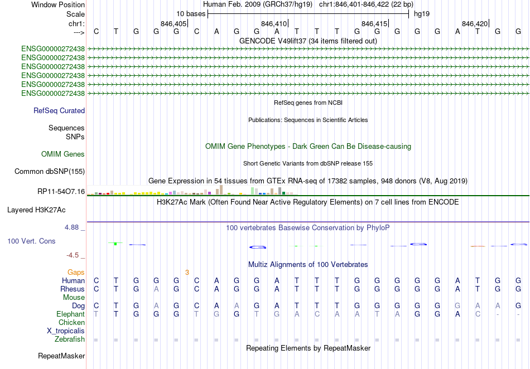This screenshot has height=369, width=530.
Task: Open the GENCODE V49lift37 track title
Action: 308,41
